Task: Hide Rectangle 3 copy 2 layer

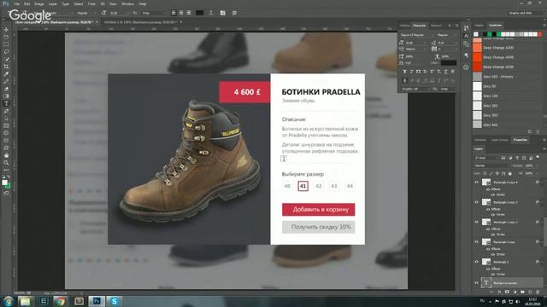Action: pyautogui.click(x=477, y=222)
